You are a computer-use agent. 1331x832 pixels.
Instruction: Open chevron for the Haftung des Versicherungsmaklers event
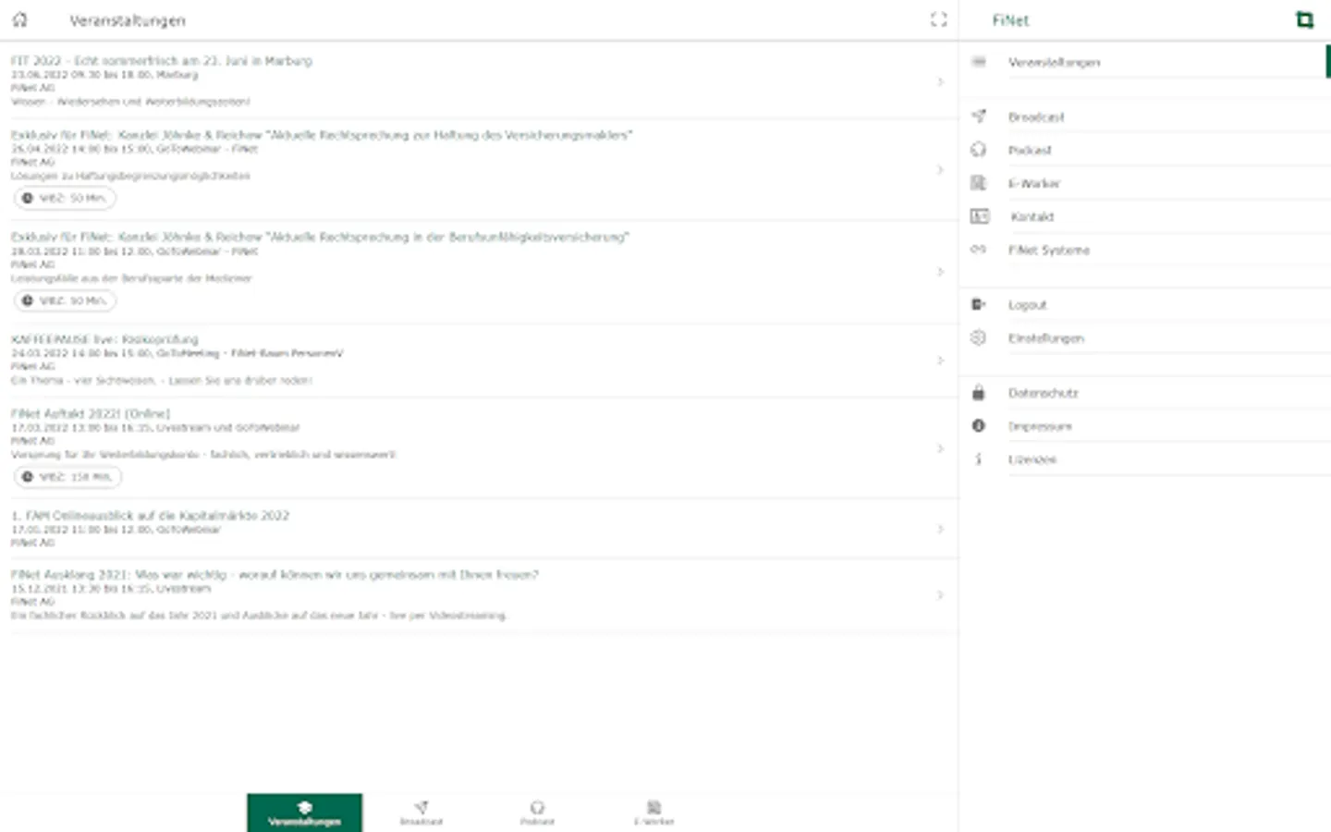coord(941,169)
